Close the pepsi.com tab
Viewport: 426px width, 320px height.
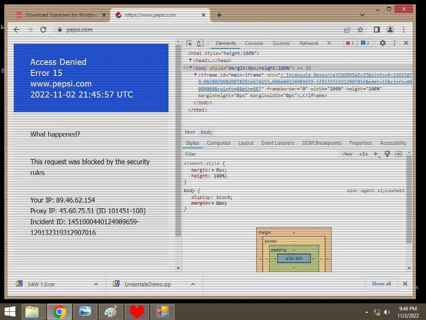coord(203,15)
